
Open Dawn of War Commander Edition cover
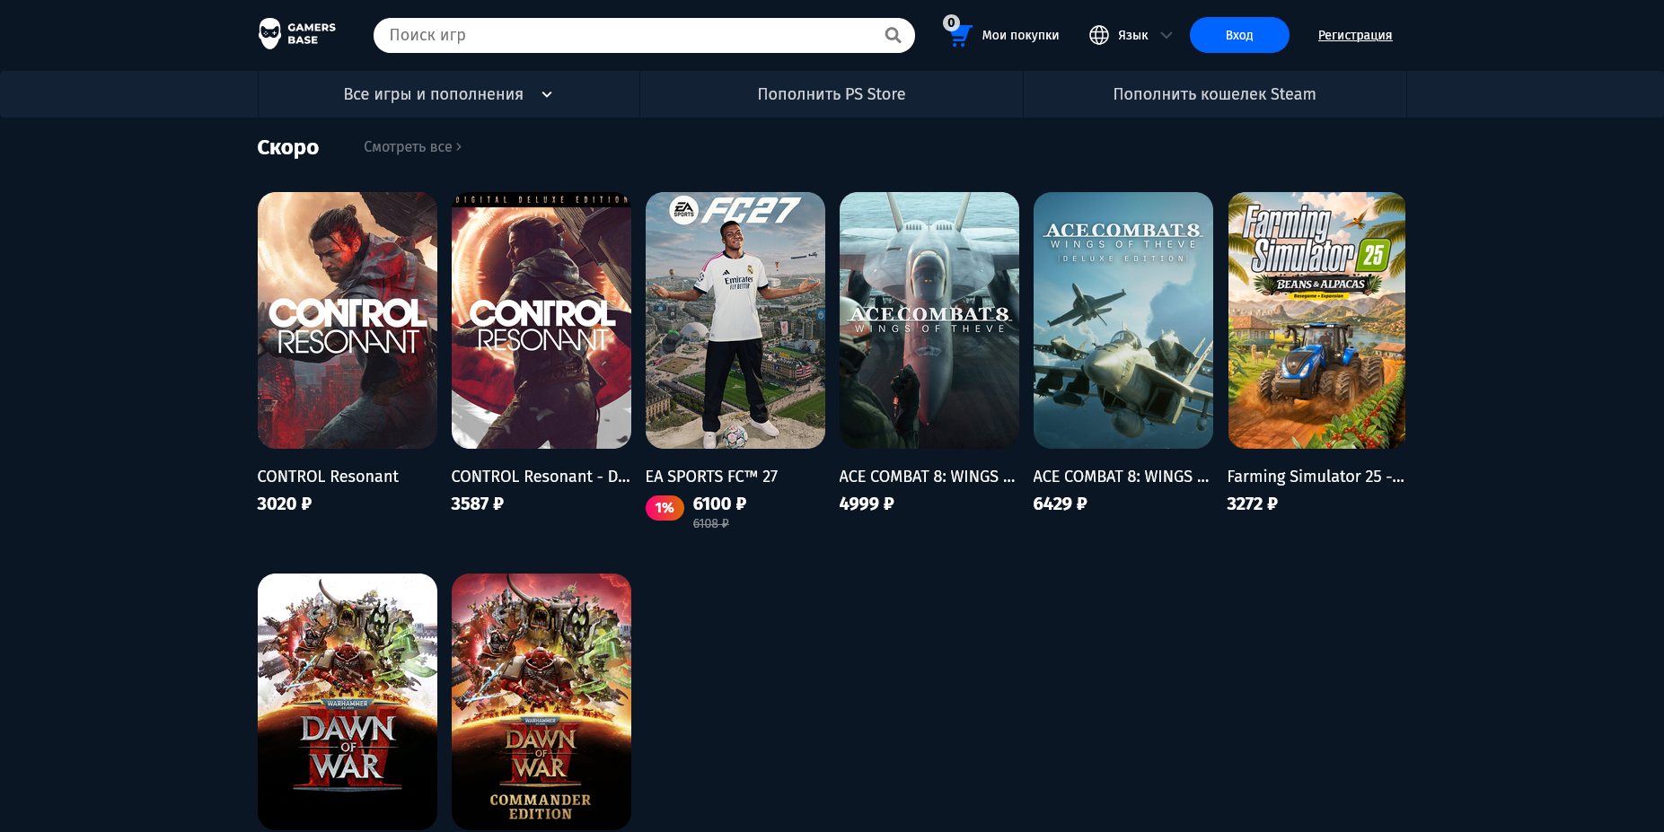point(541,702)
